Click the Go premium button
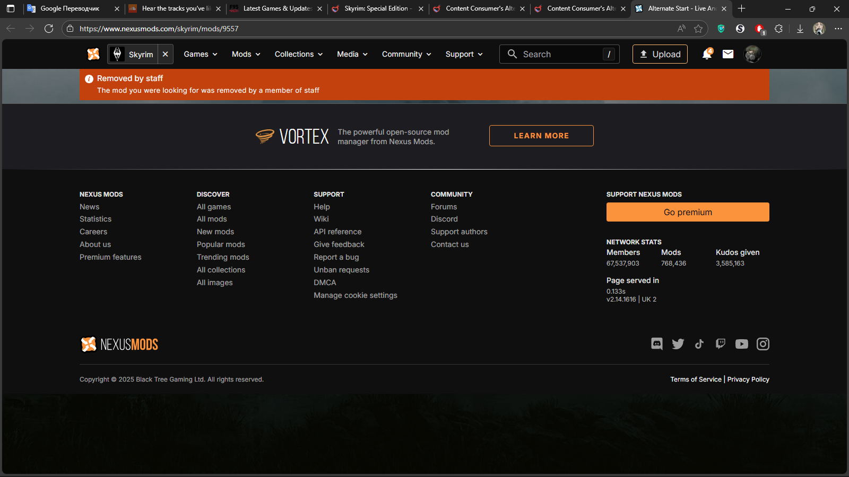Screen dimensions: 849x477 [688, 212]
